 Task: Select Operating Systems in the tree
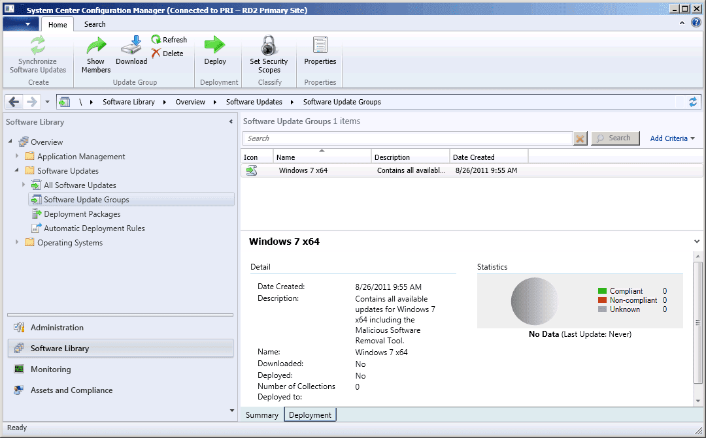pyautogui.click(x=70, y=243)
